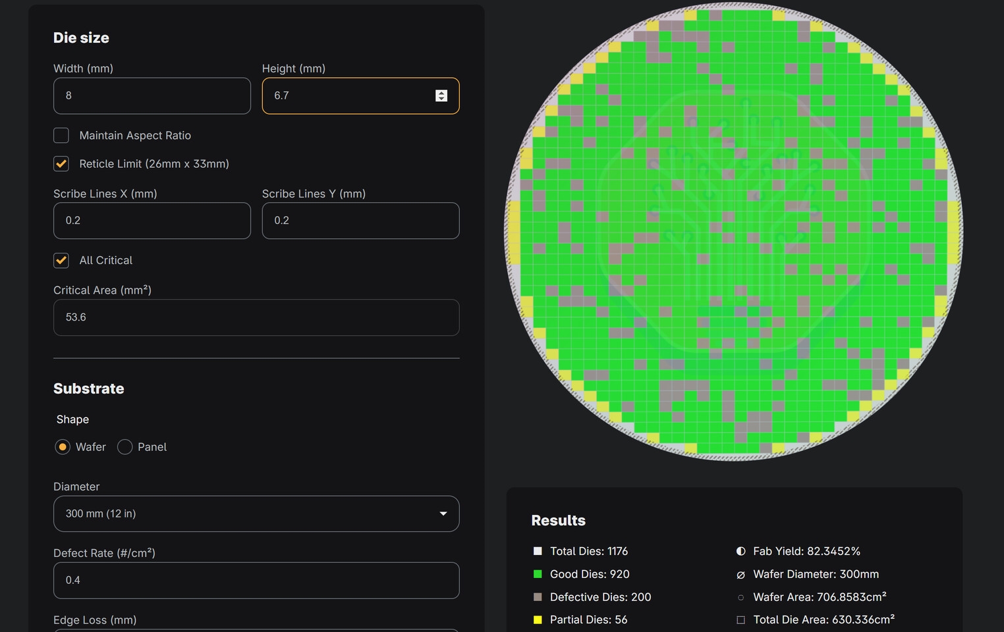Focus the Scribe Lines X field
This screenshot has height=632, width=1004.
click(152, 221)
